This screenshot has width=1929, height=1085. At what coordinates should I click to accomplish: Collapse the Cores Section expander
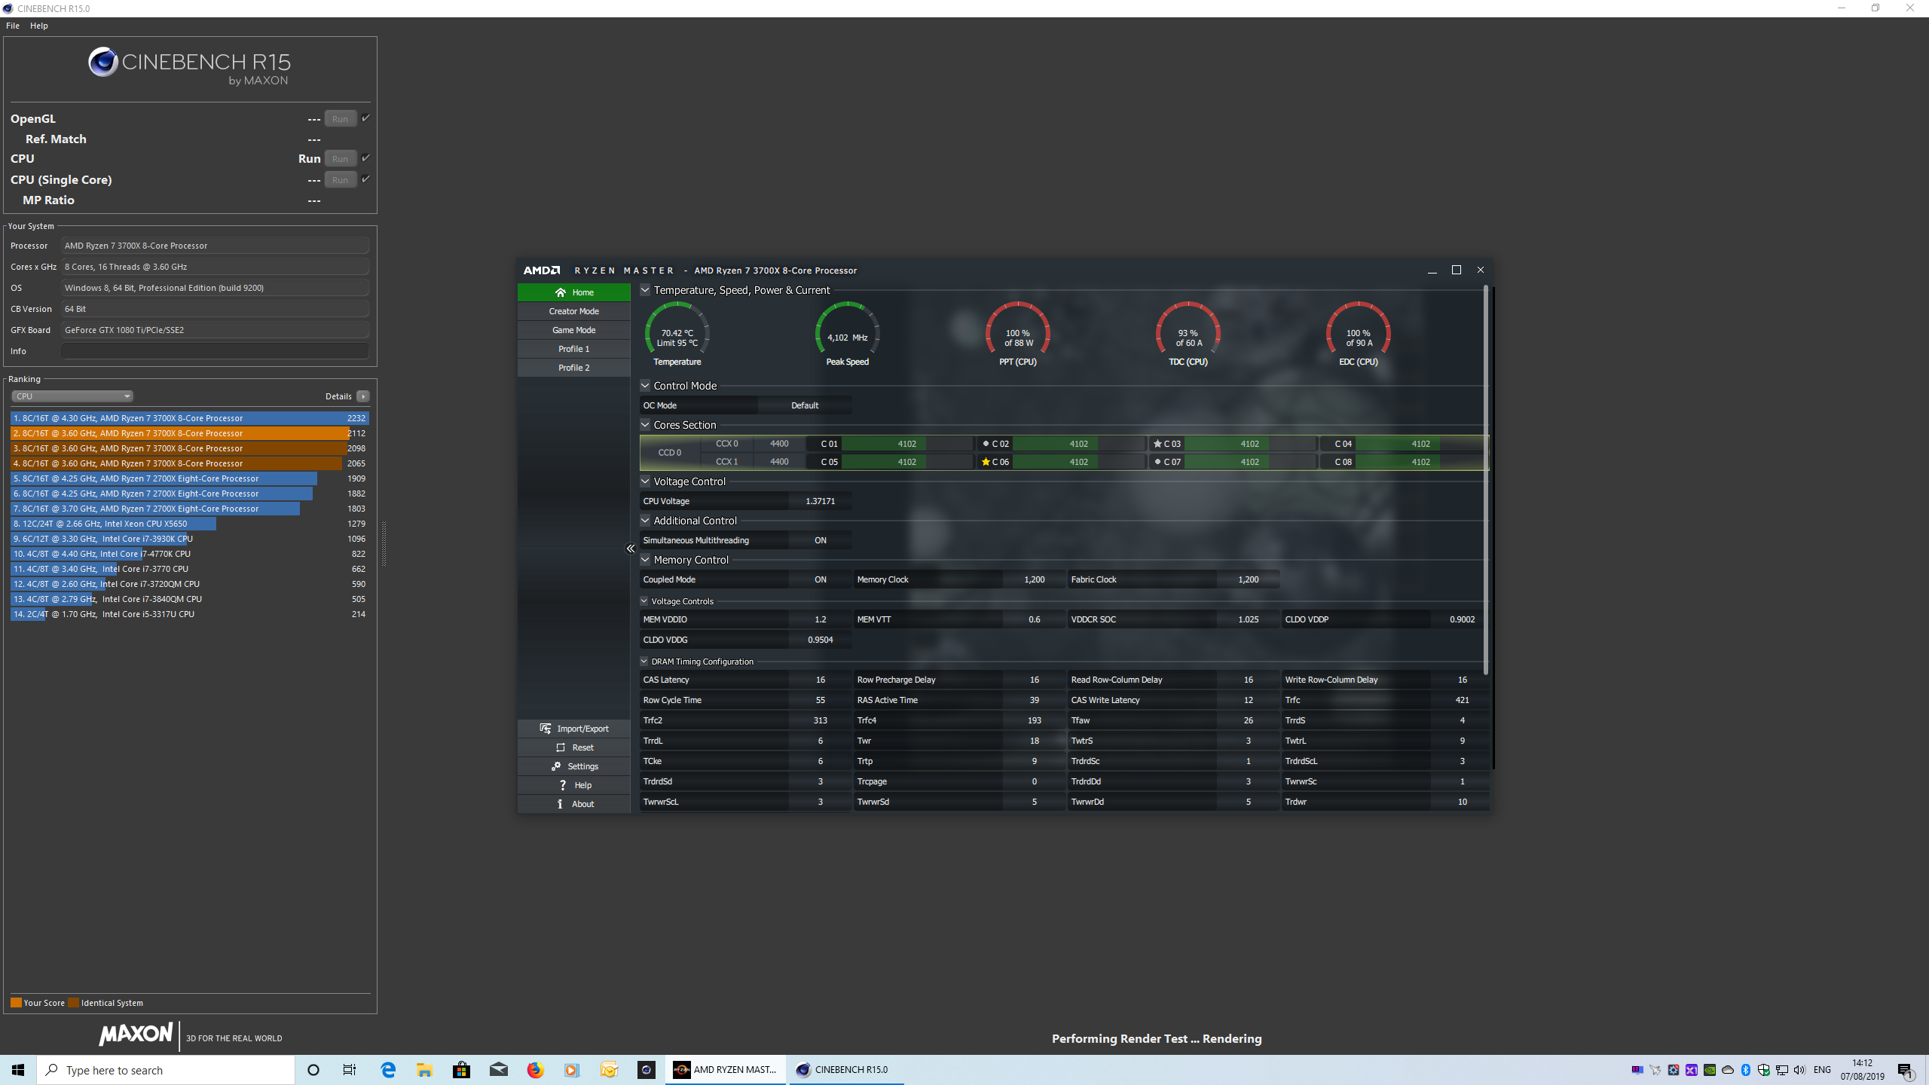click(x=645, y=425)
